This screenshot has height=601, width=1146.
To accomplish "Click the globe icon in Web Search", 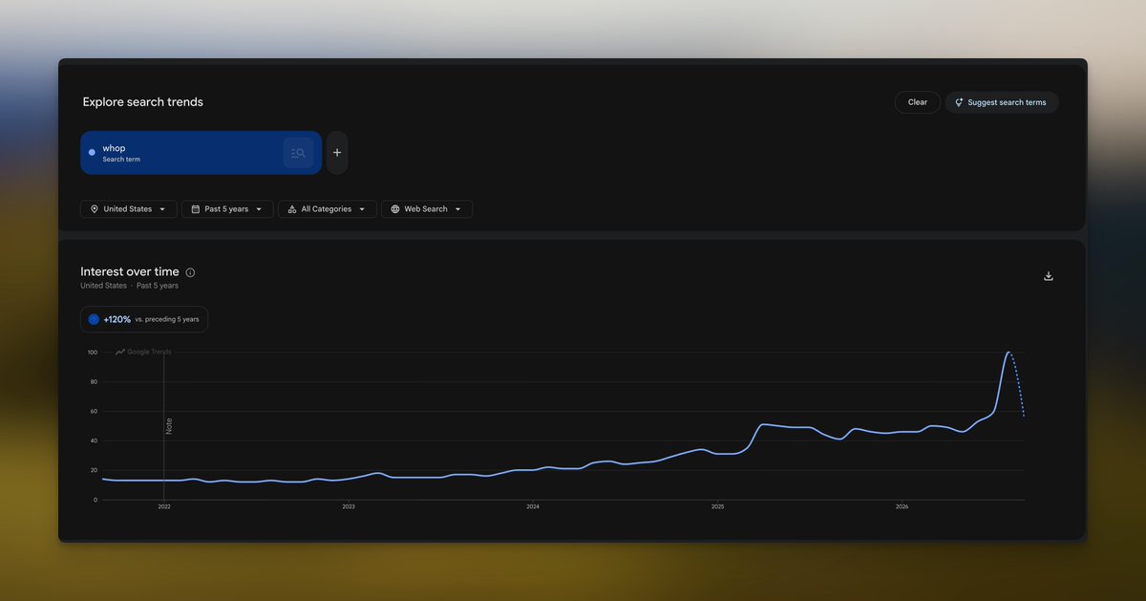I will [395, 209].
